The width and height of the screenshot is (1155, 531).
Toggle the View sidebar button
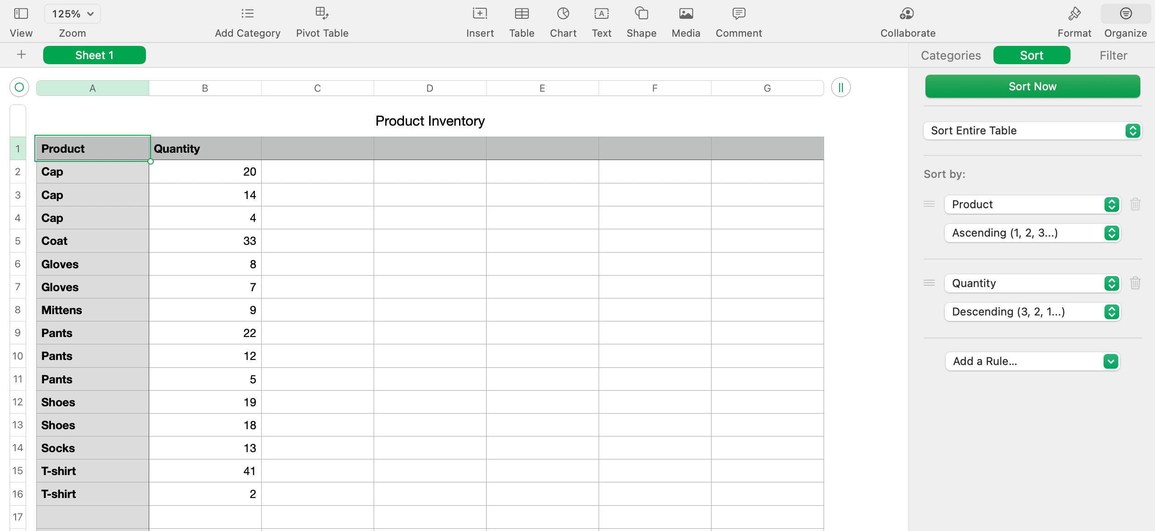click(x=21, y=14)
